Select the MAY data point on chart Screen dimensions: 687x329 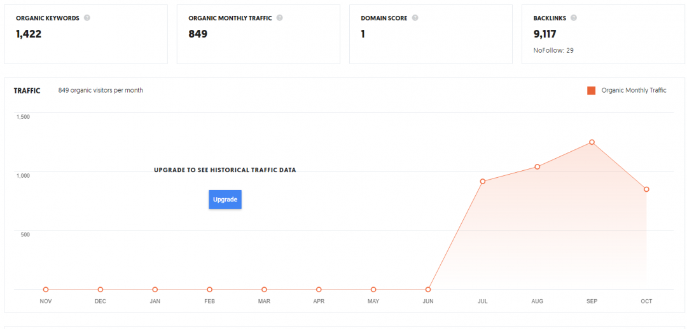click(x=373, y=290)
